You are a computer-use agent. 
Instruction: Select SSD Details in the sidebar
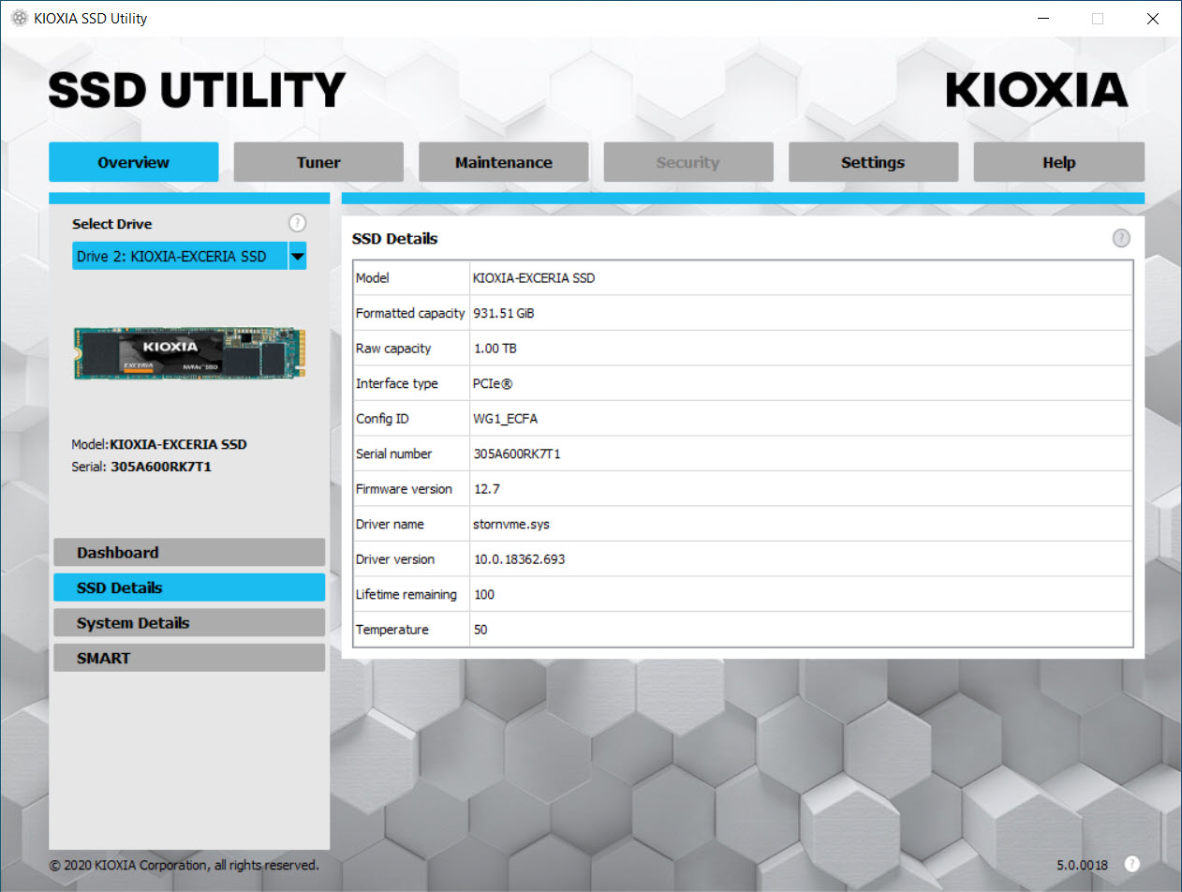tap(189, 587)
